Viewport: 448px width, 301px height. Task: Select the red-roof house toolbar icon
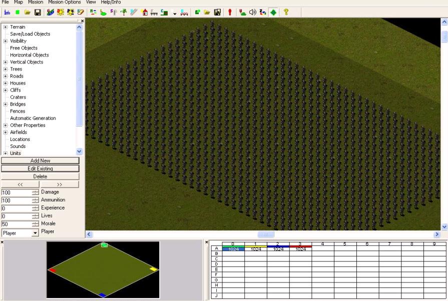(x=145, y=12)
